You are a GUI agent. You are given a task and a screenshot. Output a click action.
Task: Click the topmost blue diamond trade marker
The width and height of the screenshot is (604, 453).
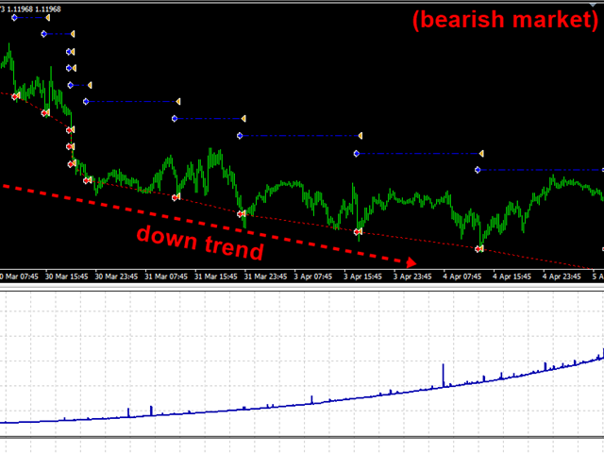[x=15, y=18]
